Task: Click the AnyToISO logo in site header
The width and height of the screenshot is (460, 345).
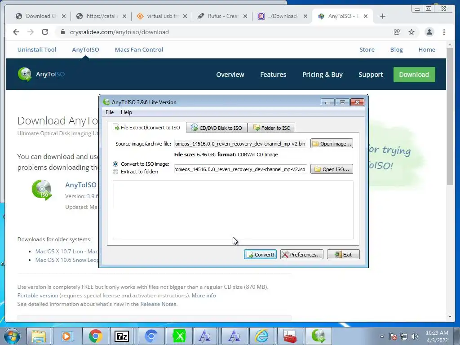Action: [x=41, y=74]
